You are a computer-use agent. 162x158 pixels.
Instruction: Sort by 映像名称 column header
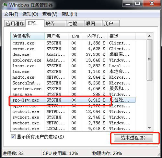coord(28,36)
